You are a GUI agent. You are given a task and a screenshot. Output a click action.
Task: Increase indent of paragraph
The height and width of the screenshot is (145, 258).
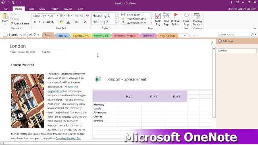coord(81,16)
